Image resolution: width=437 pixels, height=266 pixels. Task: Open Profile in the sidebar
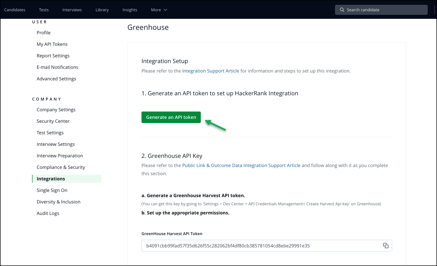(x=44, y=33)
